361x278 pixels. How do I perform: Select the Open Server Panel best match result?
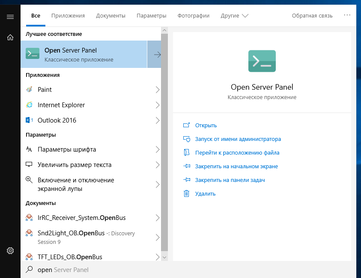click(x=84, y=54)
